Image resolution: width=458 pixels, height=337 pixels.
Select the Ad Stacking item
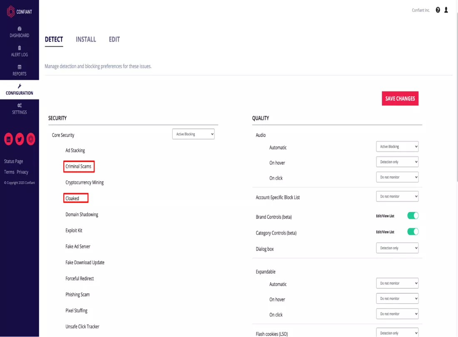(75, 151)
